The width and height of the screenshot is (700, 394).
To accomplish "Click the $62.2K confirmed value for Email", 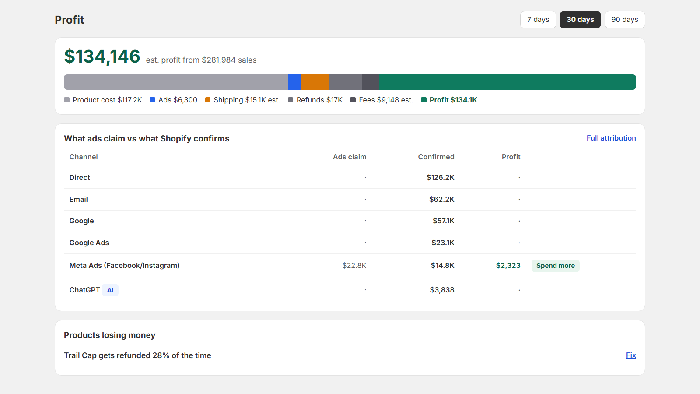I will click(442, 200).
